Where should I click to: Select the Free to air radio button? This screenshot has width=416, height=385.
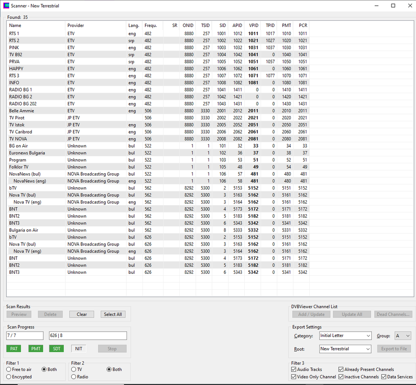coord(19,369)
